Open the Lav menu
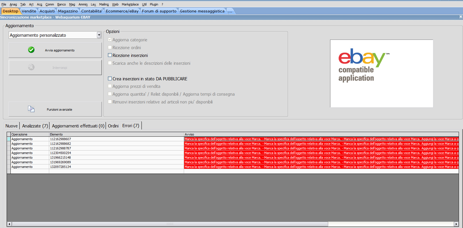 pos(93,4)
